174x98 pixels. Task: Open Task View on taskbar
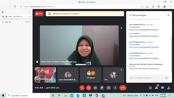click(59, 96)
